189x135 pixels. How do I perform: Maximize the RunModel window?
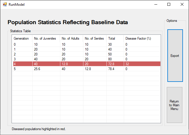[169, 4]
